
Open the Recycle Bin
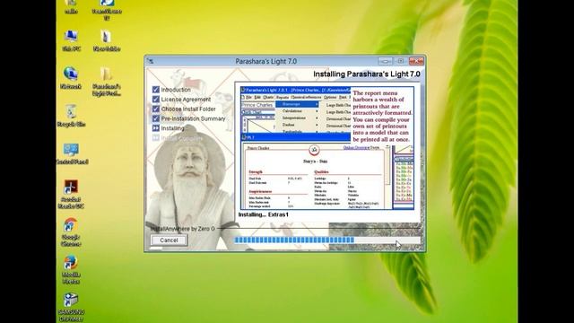click(x=71, y=116)
